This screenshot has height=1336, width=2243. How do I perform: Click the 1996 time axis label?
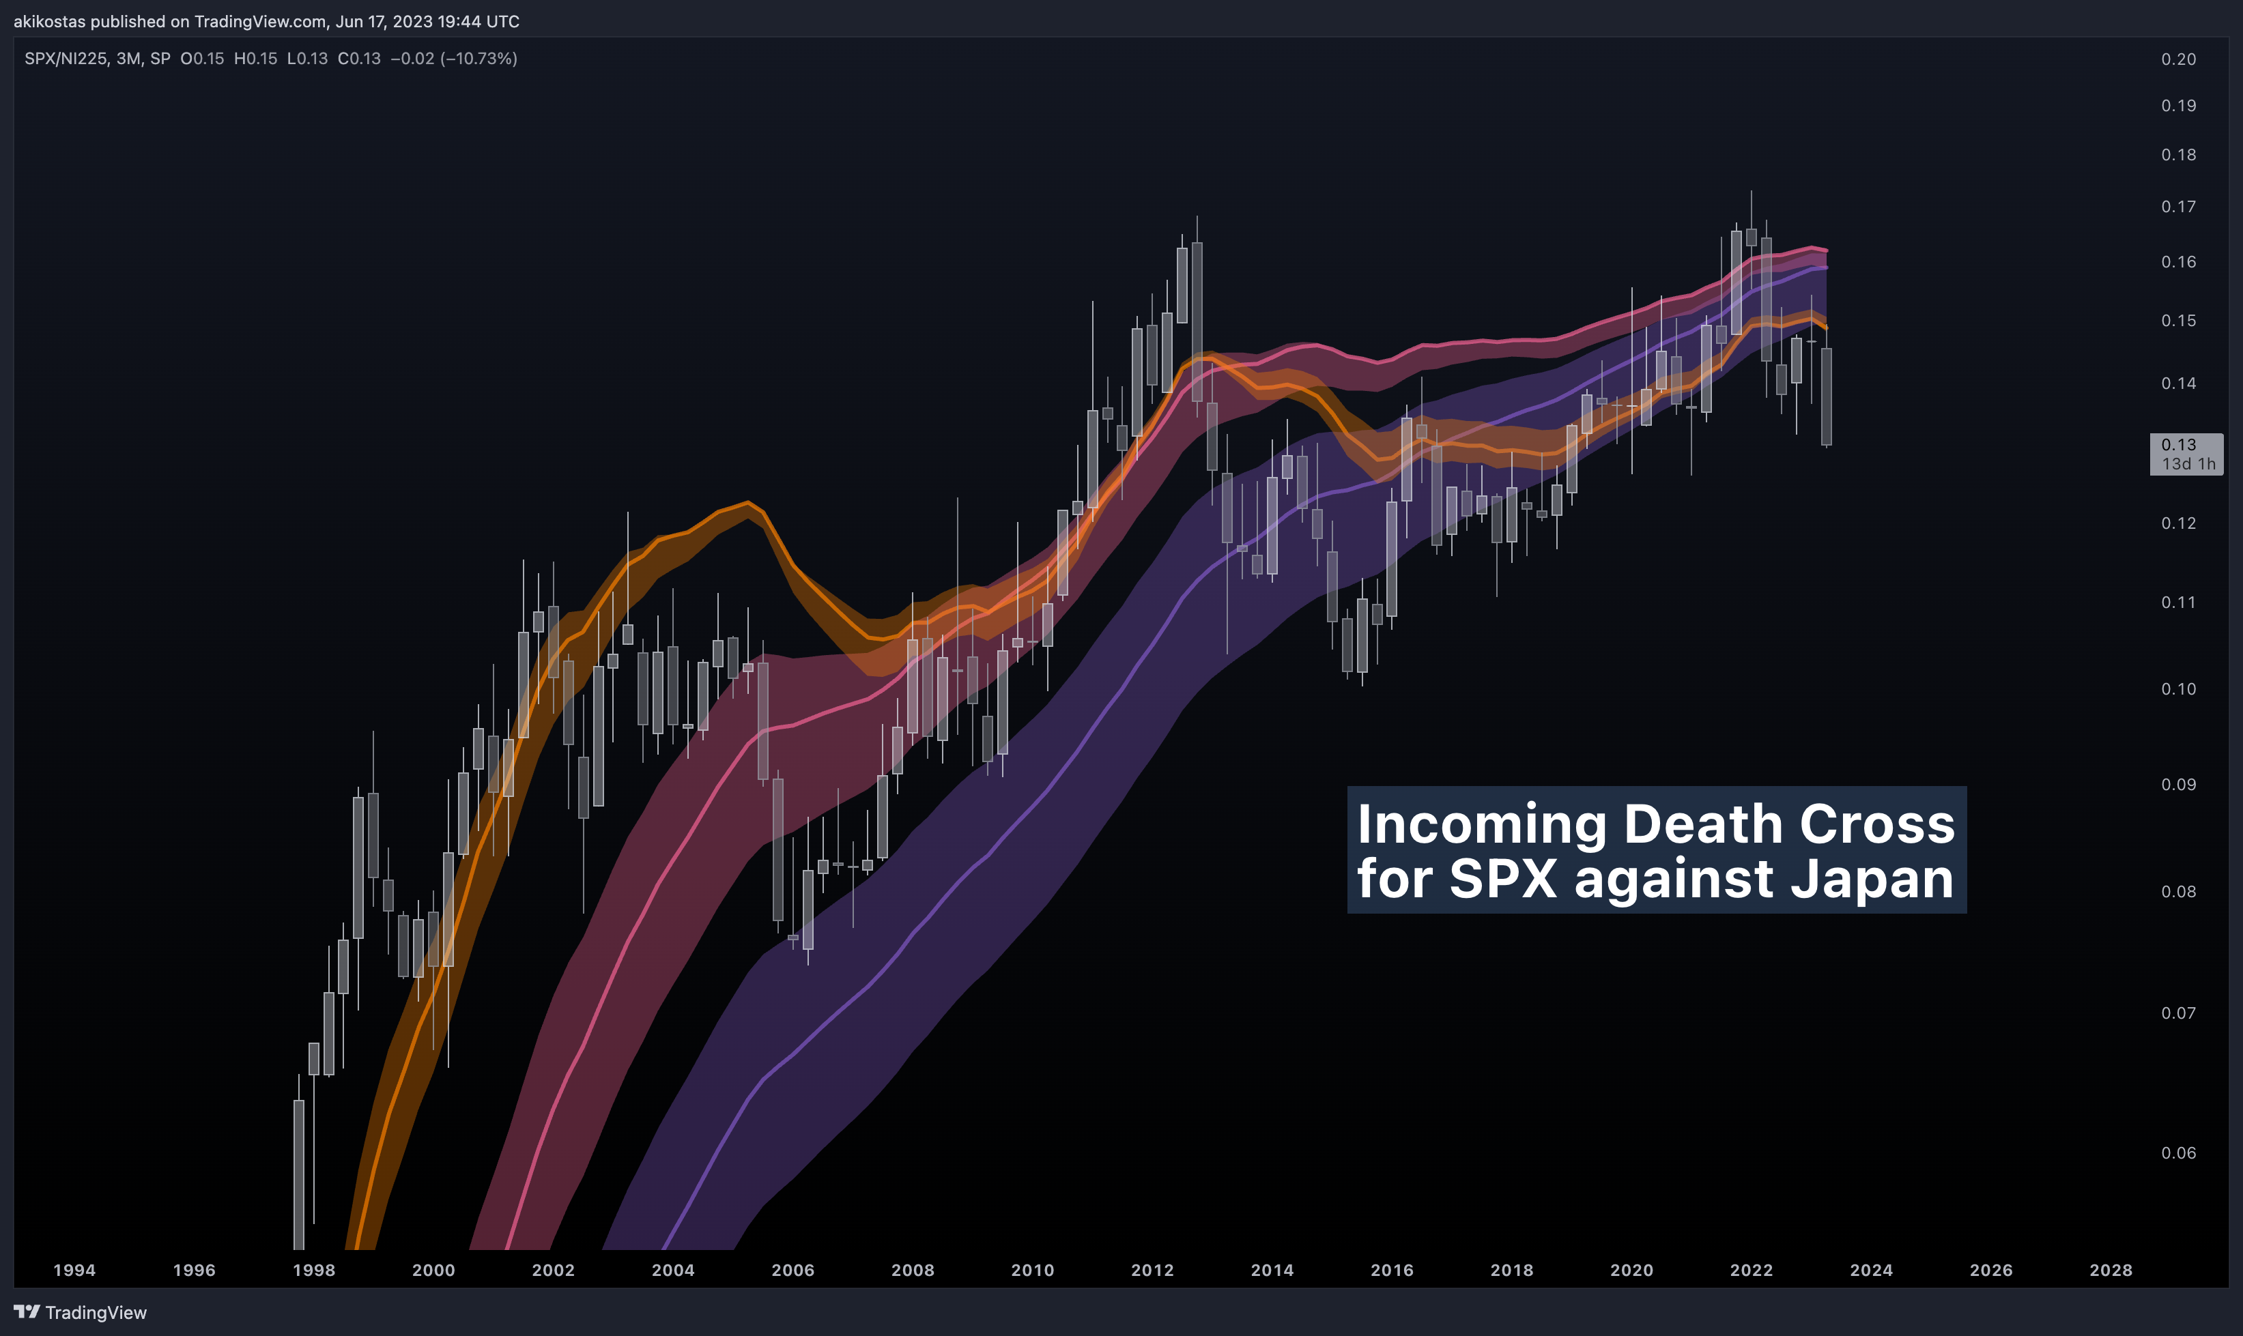click(x=194, y=1270)
